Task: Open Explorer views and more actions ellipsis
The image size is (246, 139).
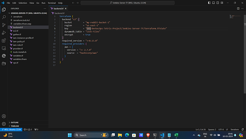Action: (45, 8)
